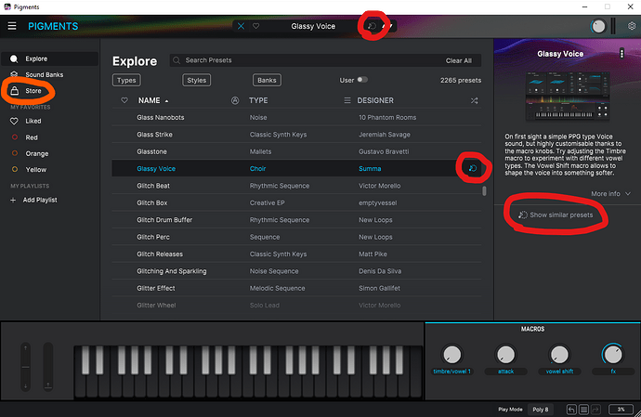
Task: Open the hamburger main menu
Action: tap(12, 26)
